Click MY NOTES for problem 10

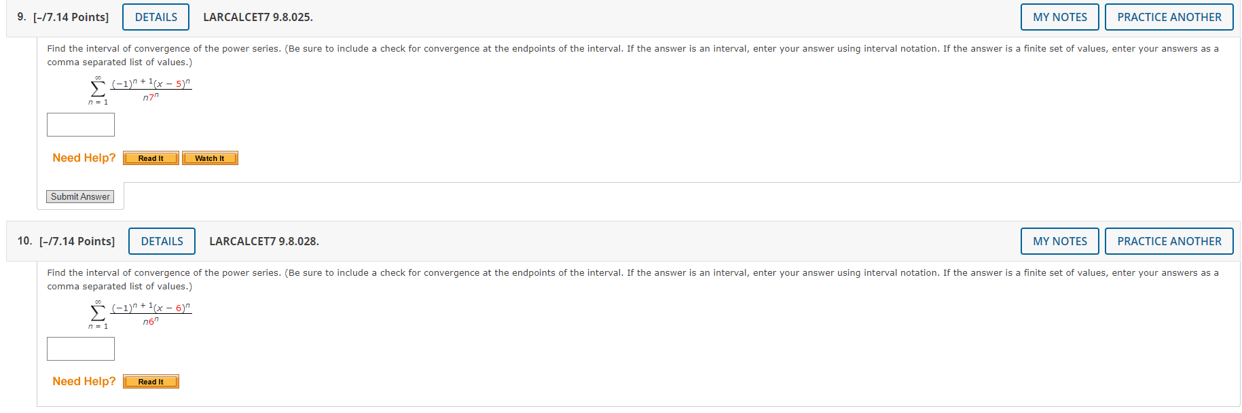tap(1059, 241)
